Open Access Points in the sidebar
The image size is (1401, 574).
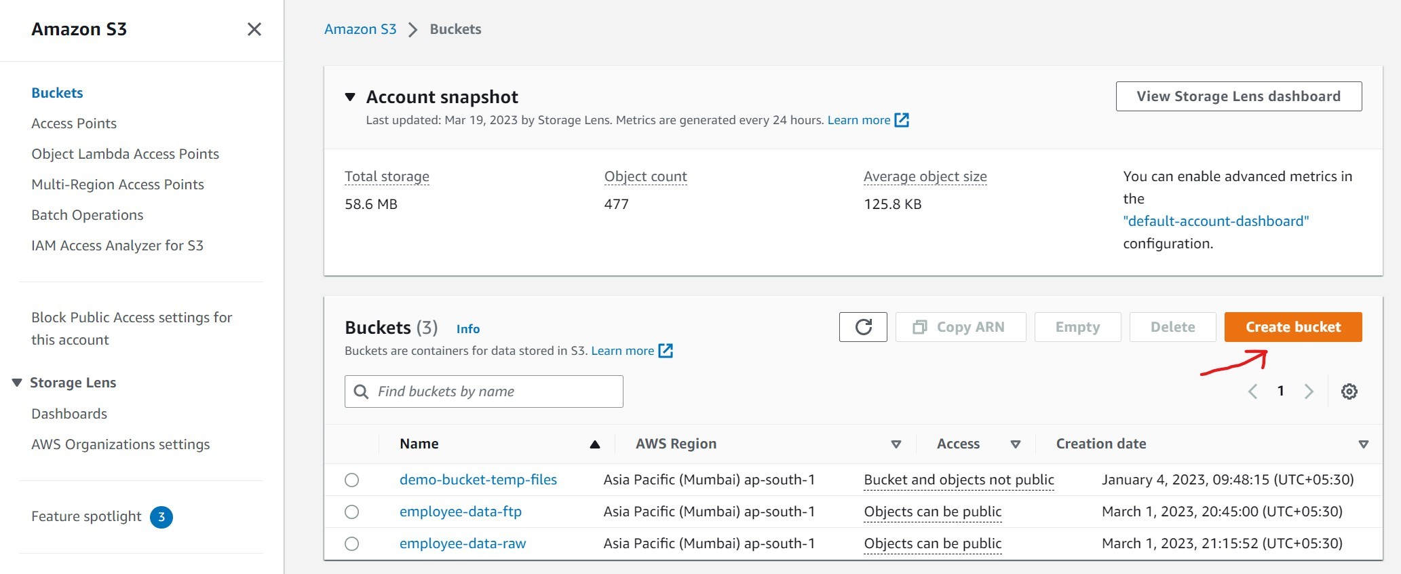74,123
